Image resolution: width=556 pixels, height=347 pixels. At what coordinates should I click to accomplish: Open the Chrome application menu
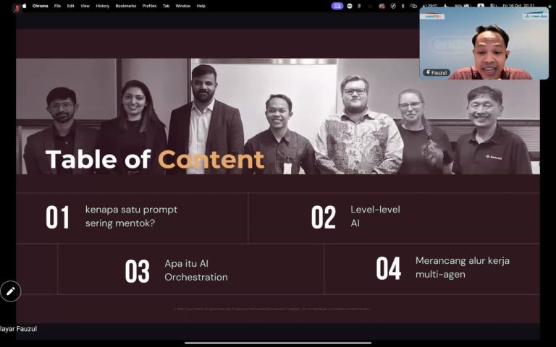click(x=40, y=6)
